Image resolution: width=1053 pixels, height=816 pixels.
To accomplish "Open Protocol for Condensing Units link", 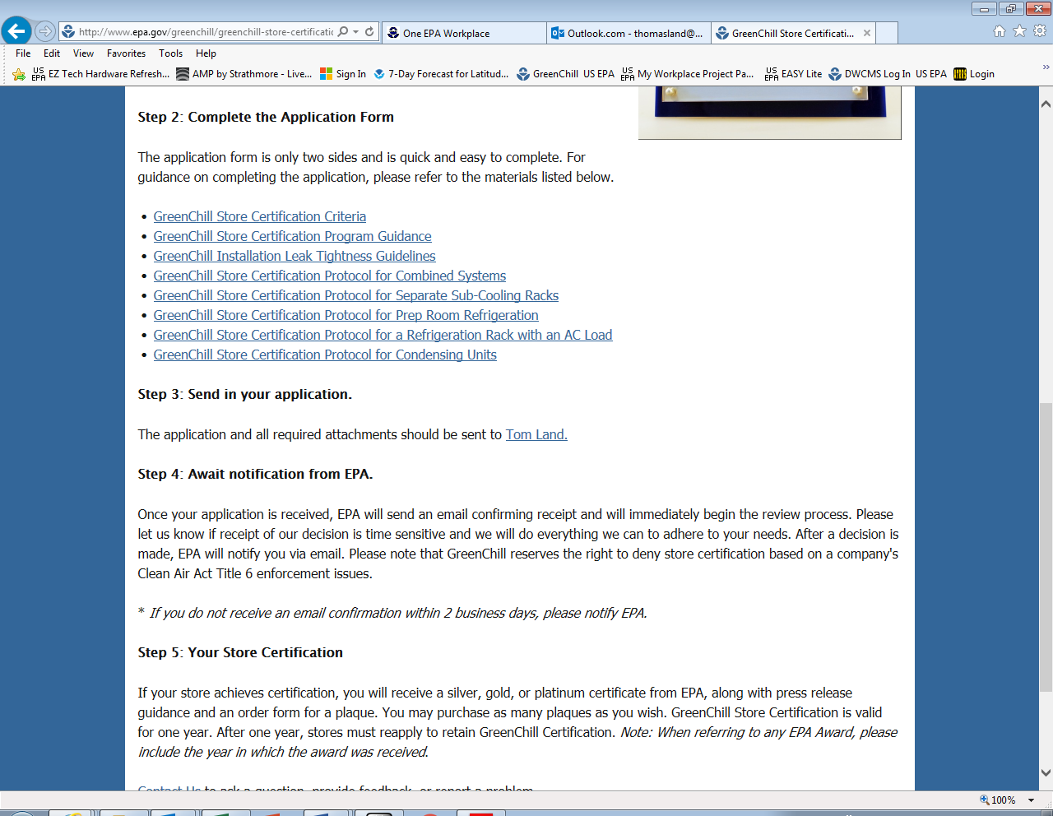I will tap(325, 355).
